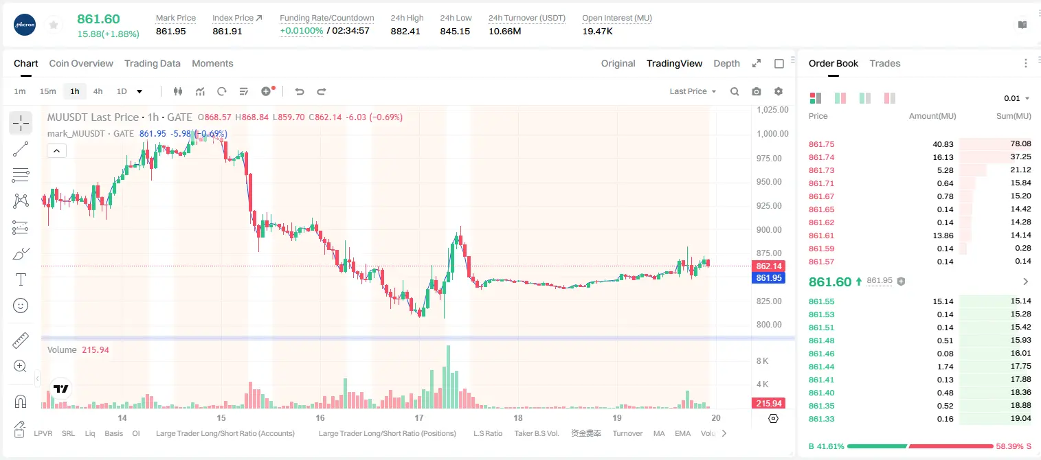Select the green-red split order book view

coord(840,98)
